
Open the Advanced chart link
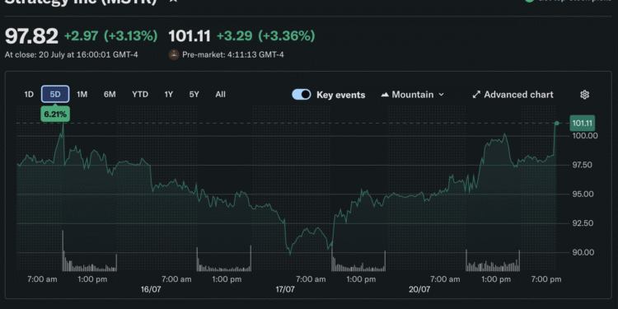[x=513, y=95]
